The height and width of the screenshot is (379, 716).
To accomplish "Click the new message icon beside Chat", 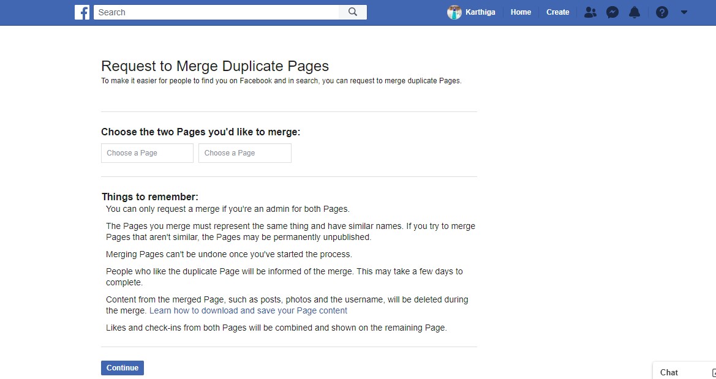I will 713,372.
